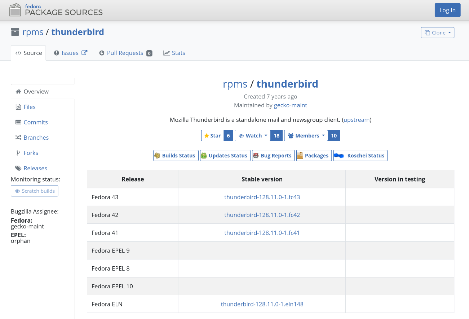The width and height of the screenshot is (469, 319).
Task: Click the Builds Status icon
Action: point(157,156)
